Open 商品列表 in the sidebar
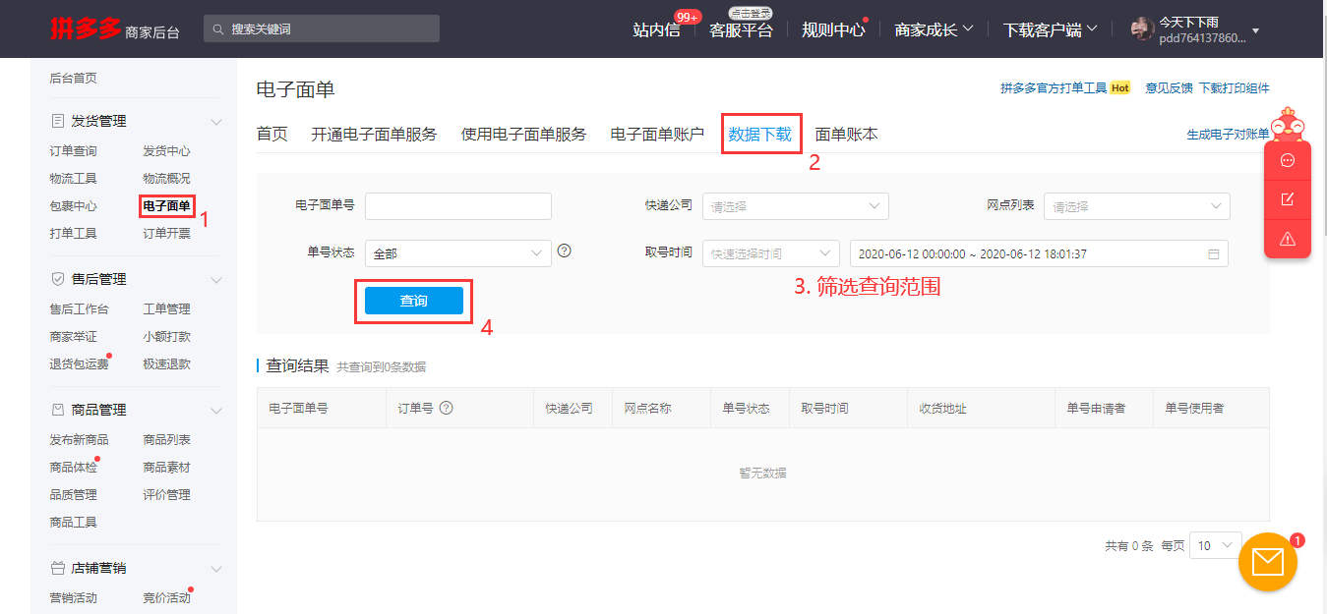The height and width of the screenshot is (614, 1327). click(167, 440)
